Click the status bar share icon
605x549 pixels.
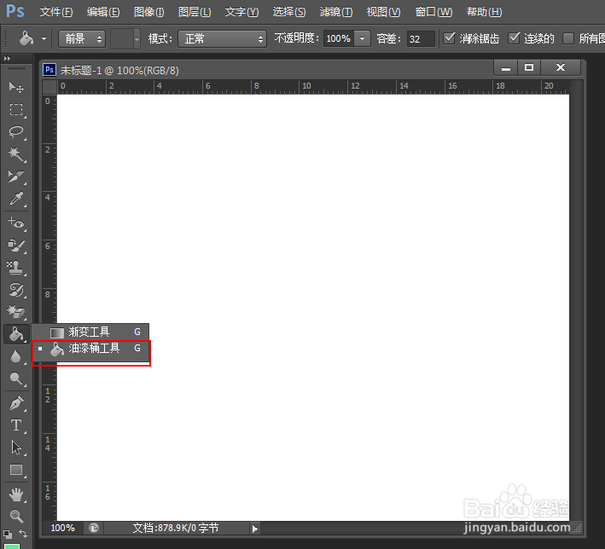point(94,528)
